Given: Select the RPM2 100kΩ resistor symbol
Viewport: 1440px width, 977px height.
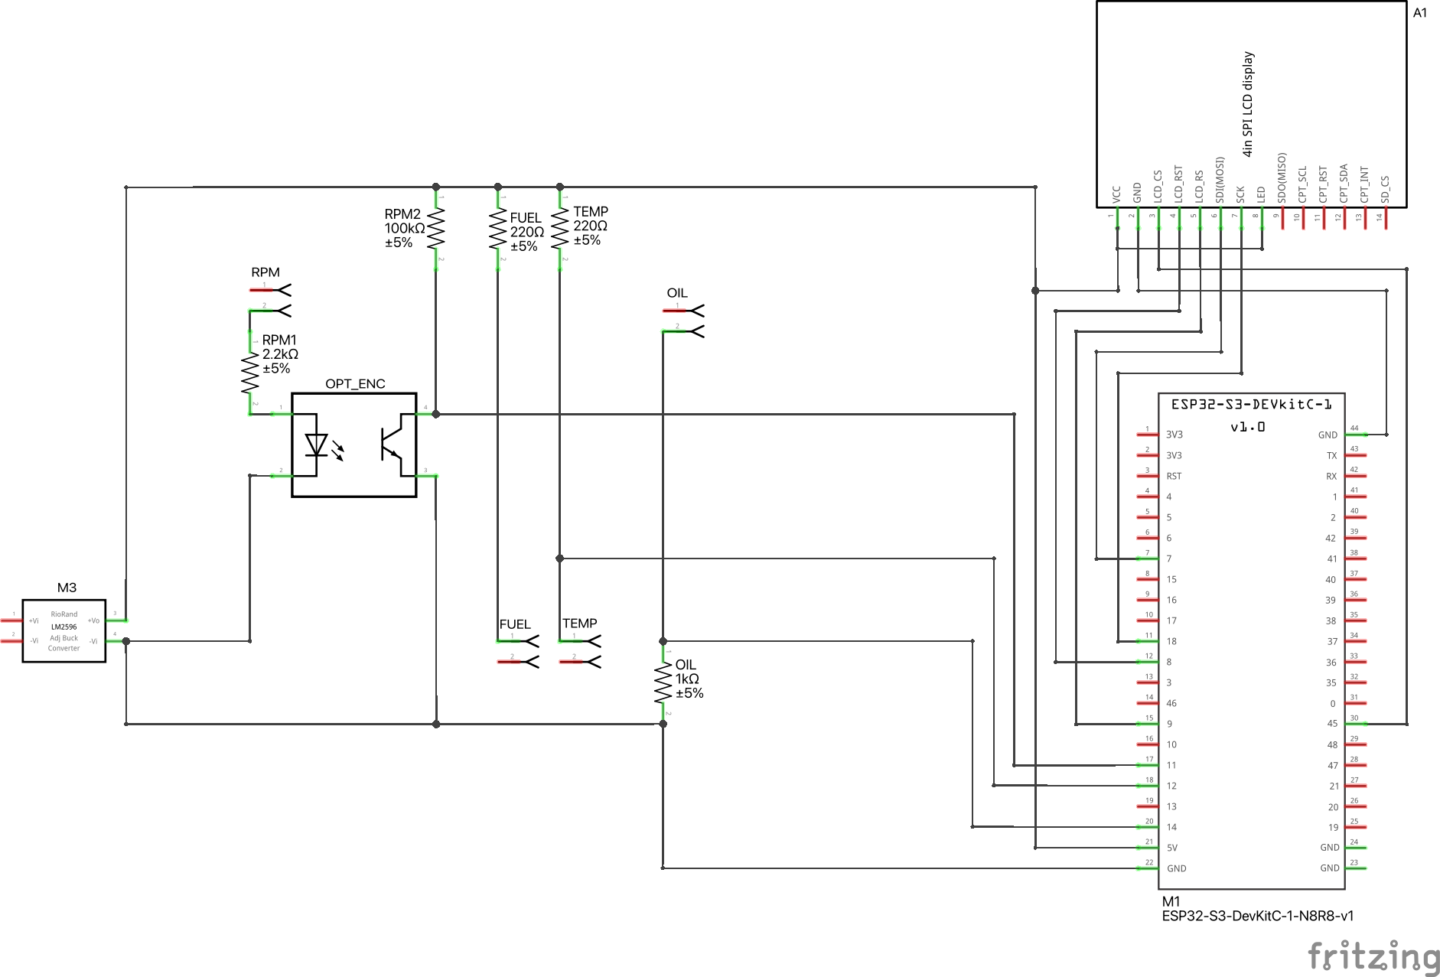Looking at the screenshot, I should (436, 229).
